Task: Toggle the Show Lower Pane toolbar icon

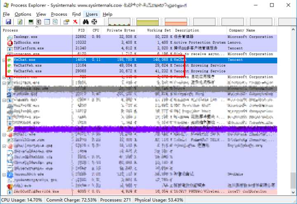Action: 47,22
